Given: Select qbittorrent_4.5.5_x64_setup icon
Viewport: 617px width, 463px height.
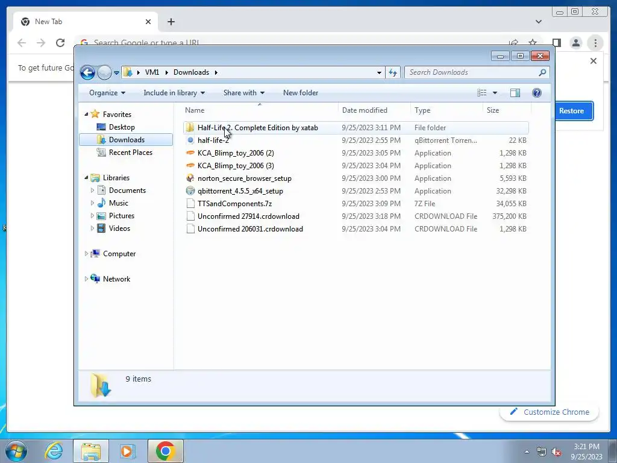Looking at the screenshot, I should point(190,191).
